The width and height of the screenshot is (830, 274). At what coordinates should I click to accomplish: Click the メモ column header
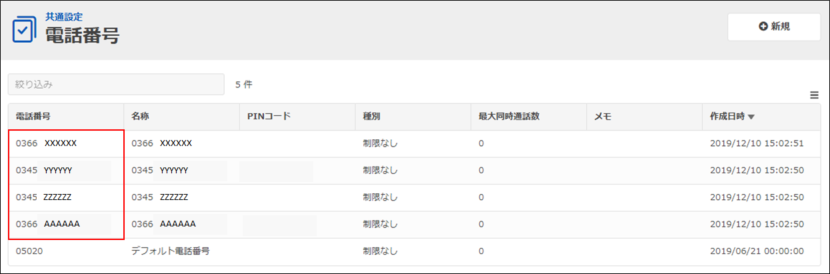[603, 116]
